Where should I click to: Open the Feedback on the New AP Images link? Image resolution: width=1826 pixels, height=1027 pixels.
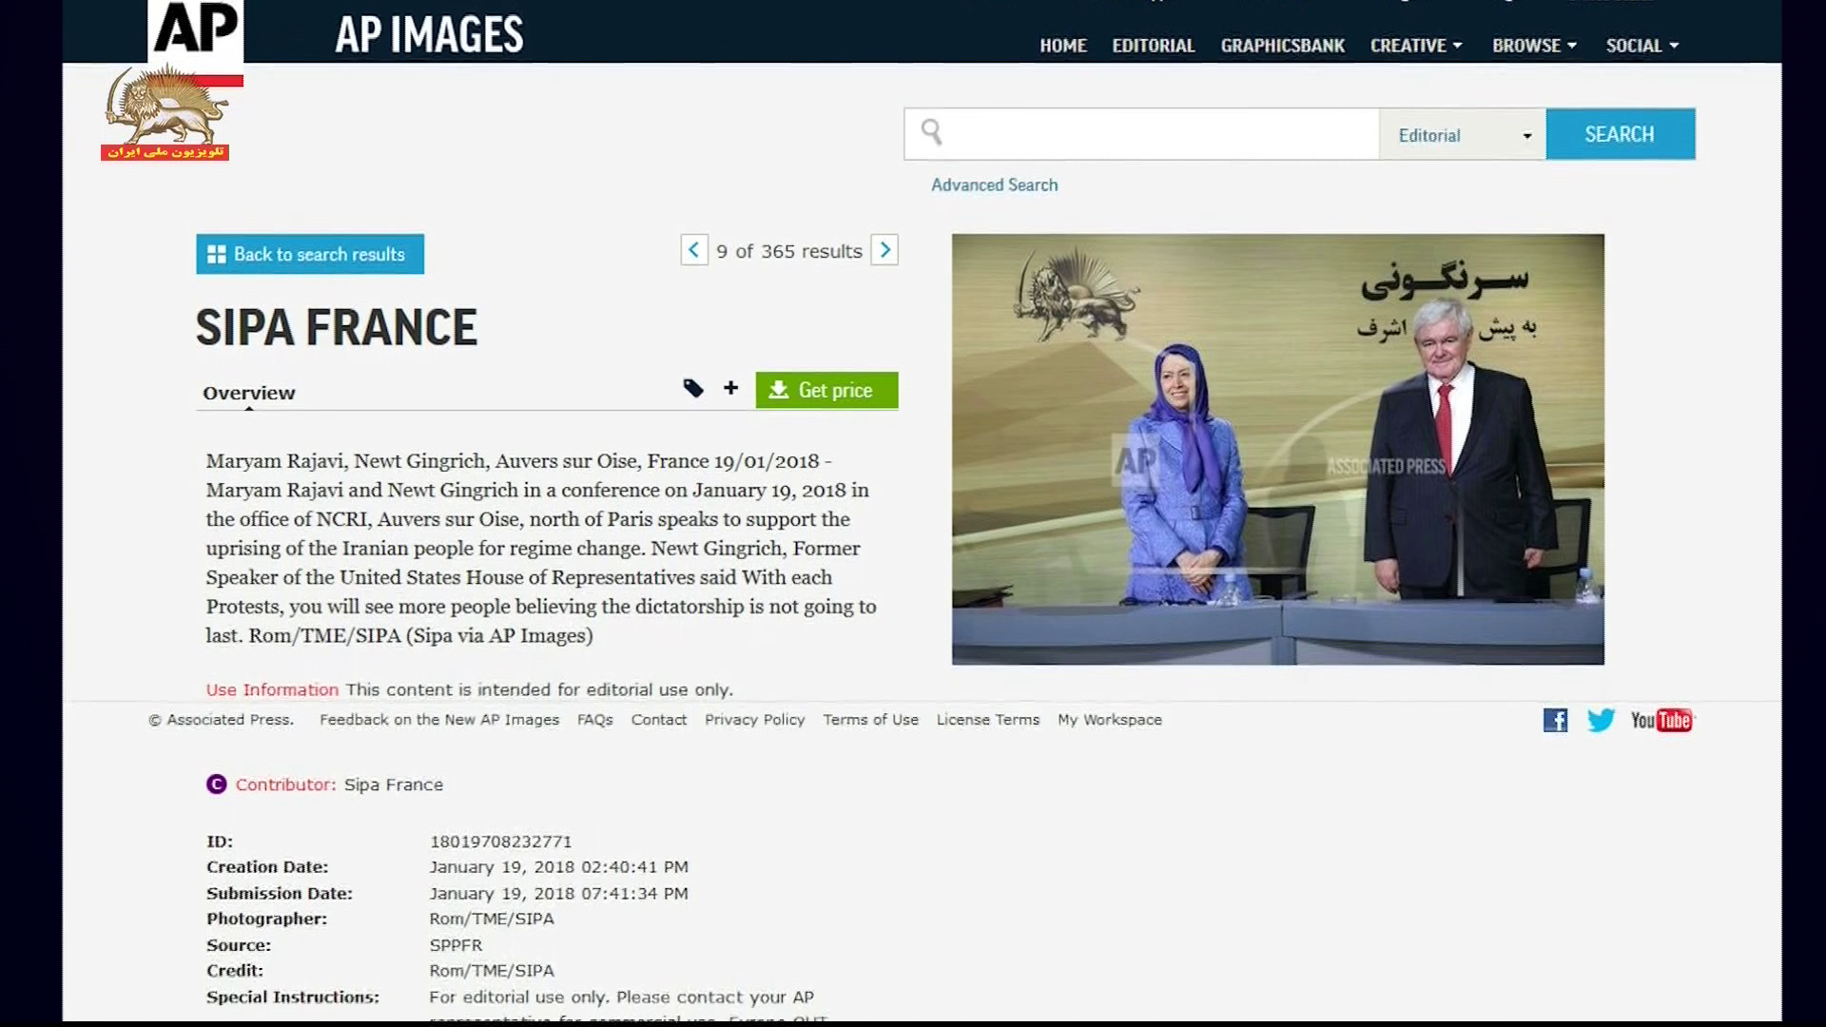coord(439,720)
